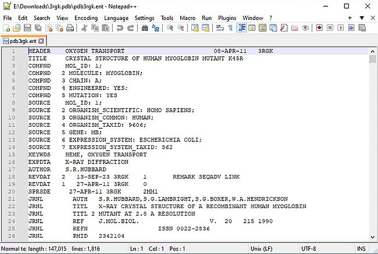Screen dimensions: 378x254
Task: Toggle Show All Characters pilcrow icon
Action: click(x=230, y=28)
